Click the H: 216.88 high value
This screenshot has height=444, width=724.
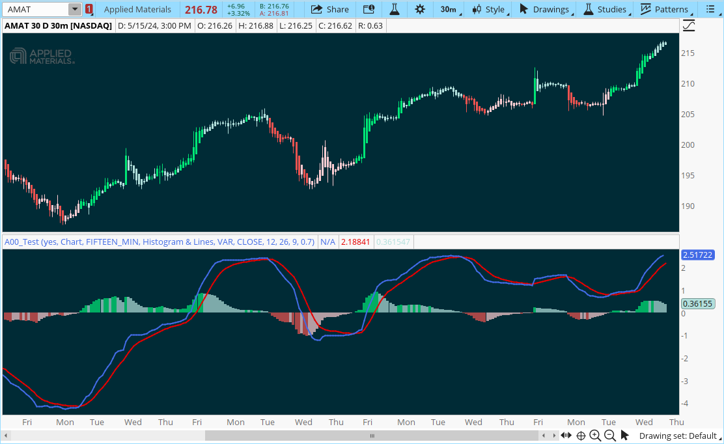tap(256, 26)
